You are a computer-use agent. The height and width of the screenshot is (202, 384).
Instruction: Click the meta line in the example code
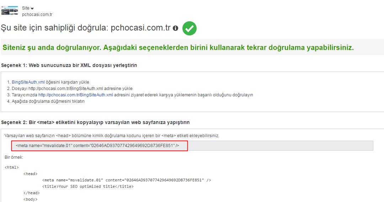tap(126, 180)
